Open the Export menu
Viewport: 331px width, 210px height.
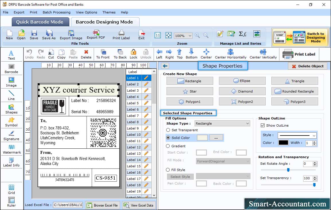pos(19,12)
